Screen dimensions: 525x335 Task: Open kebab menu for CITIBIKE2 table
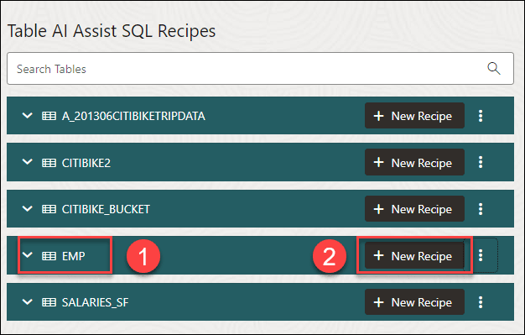pyautogui.click(x=481, y=162)
